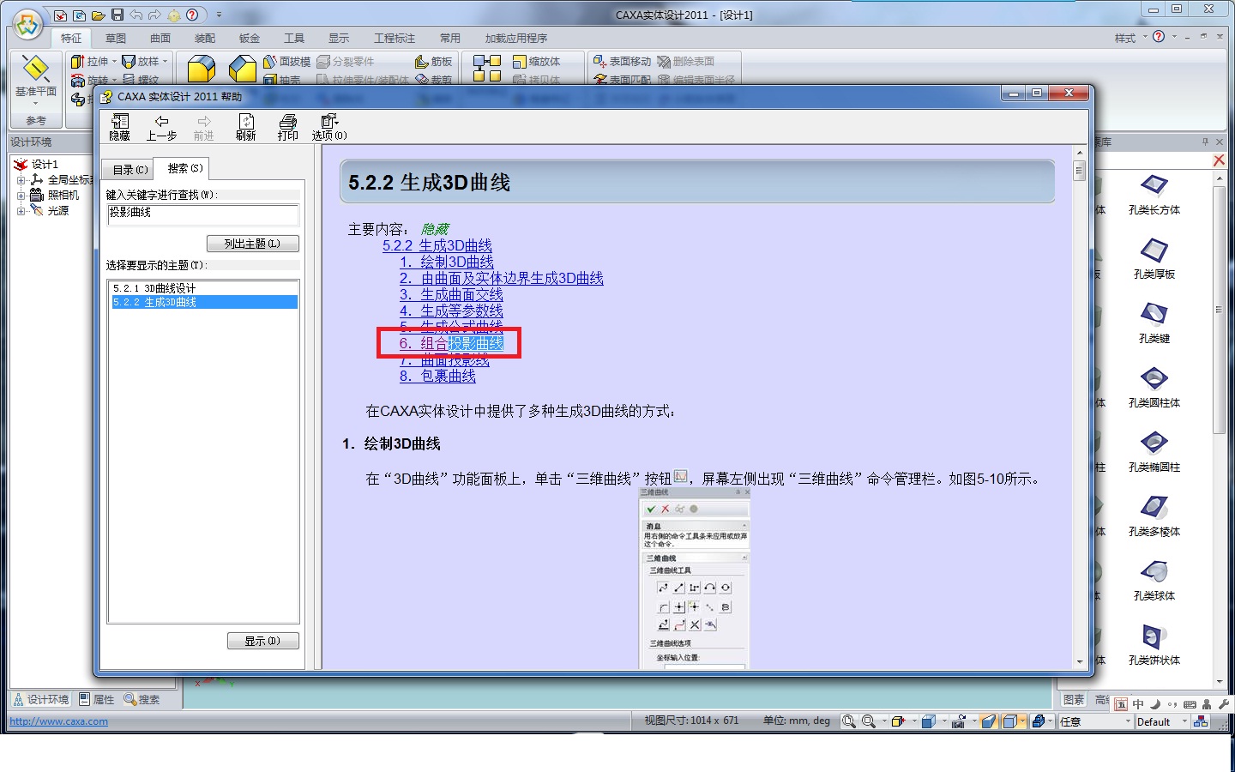Viewport: 1235px width, 772px height.
Task: Toggle IME half/full width moon button
Action: [x=1154, y=704]
